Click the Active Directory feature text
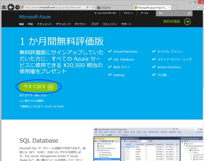 click(x=169, y=67)
